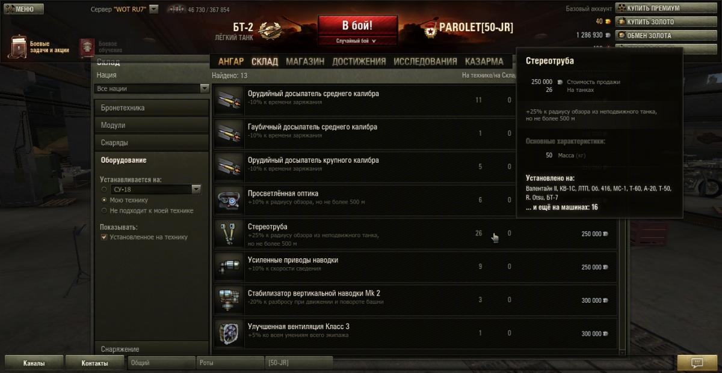Click the Усиленные приводы наводки icon
This screenshot has height=373, width=722.
(x=229, y=267)
